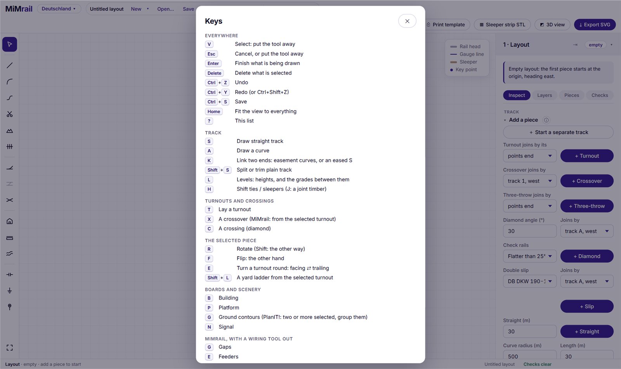The width and height of the screenshot is (621, 369).
Task: Select the straight track drawing tool
Action: (10, 66)
